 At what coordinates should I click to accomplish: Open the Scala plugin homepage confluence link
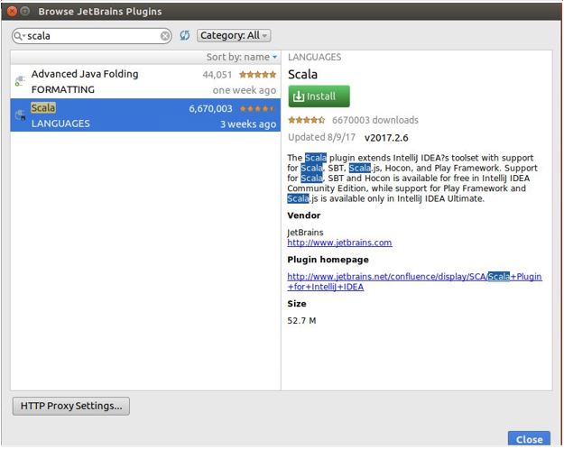pos(414,281)
